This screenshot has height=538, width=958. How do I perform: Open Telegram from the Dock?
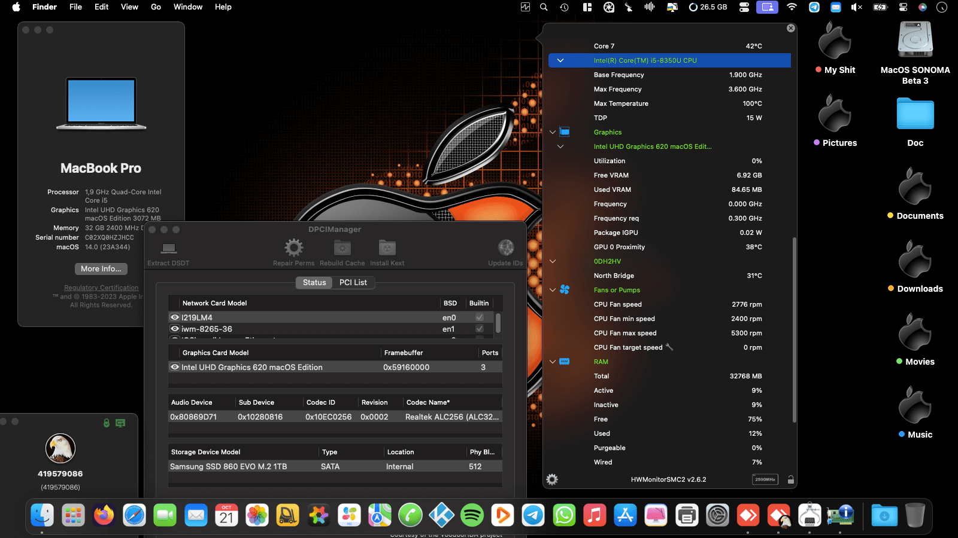533,515
